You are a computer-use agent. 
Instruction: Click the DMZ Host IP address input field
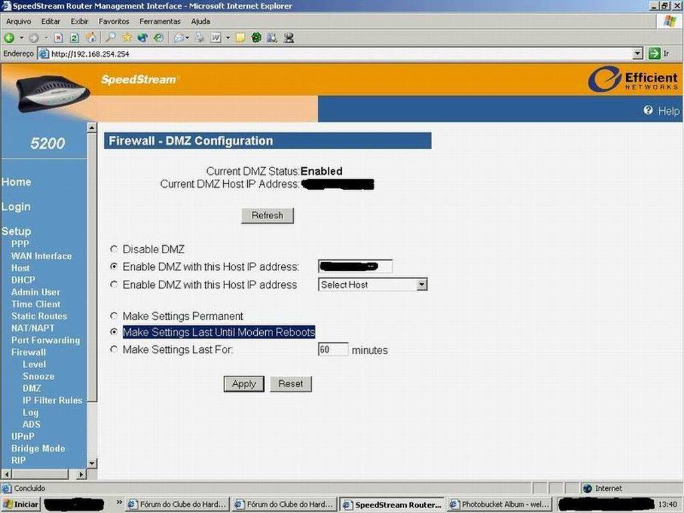(x=355, y=266)
